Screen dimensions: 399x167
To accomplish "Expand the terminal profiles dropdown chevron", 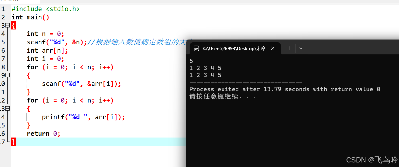I will pos(301,48).
